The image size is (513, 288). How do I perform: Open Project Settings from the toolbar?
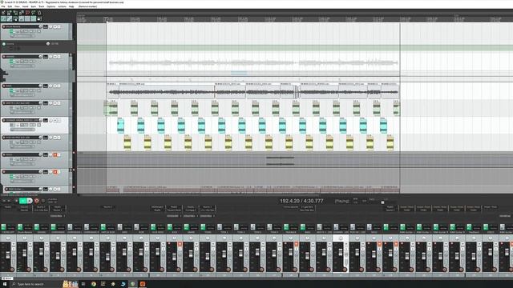coord(22,13)
